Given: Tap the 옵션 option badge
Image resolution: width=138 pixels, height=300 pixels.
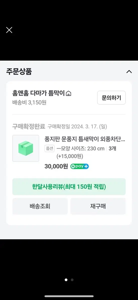Looking at the screenshot, I should pos(49,148).
